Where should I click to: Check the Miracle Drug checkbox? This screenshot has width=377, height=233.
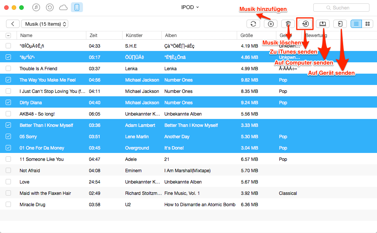pyautogui.click(x=8, y=204)
